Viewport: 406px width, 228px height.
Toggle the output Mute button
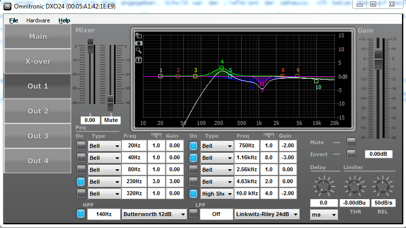(351, 142)
